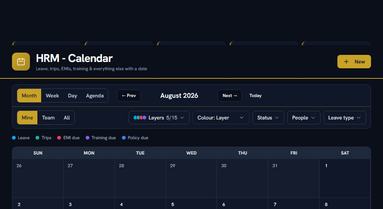Click the blue Leave legend dot
383x209 pixels.
click(14, 138)
